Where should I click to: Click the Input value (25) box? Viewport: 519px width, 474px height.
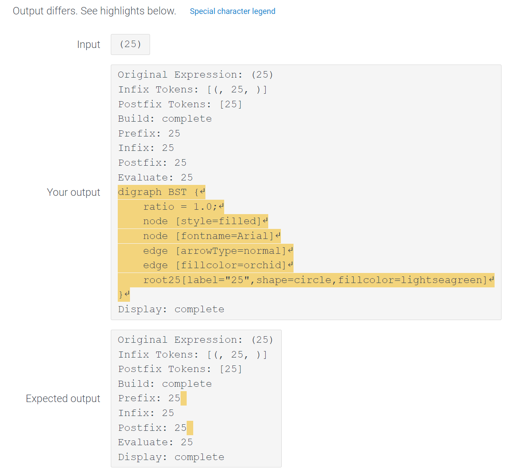pos(130,44)
